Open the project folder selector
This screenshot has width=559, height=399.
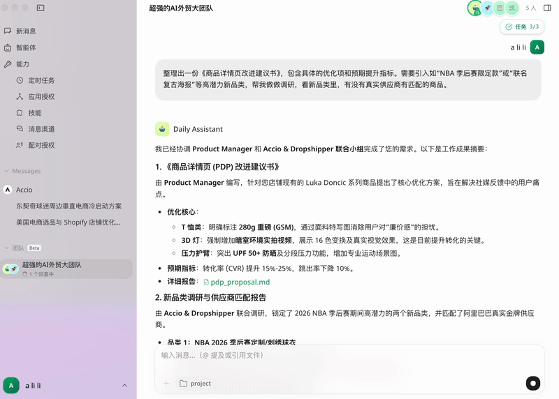coord(196,384)
